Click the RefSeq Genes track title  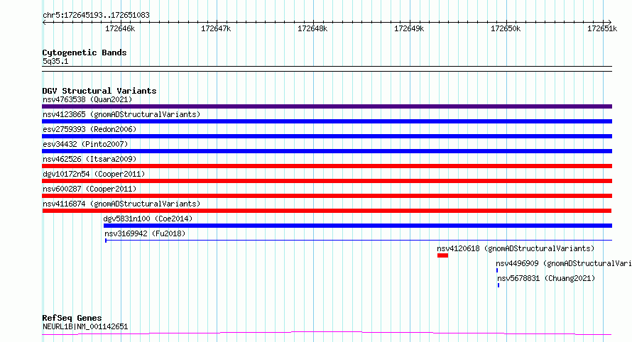coord(72,318)
